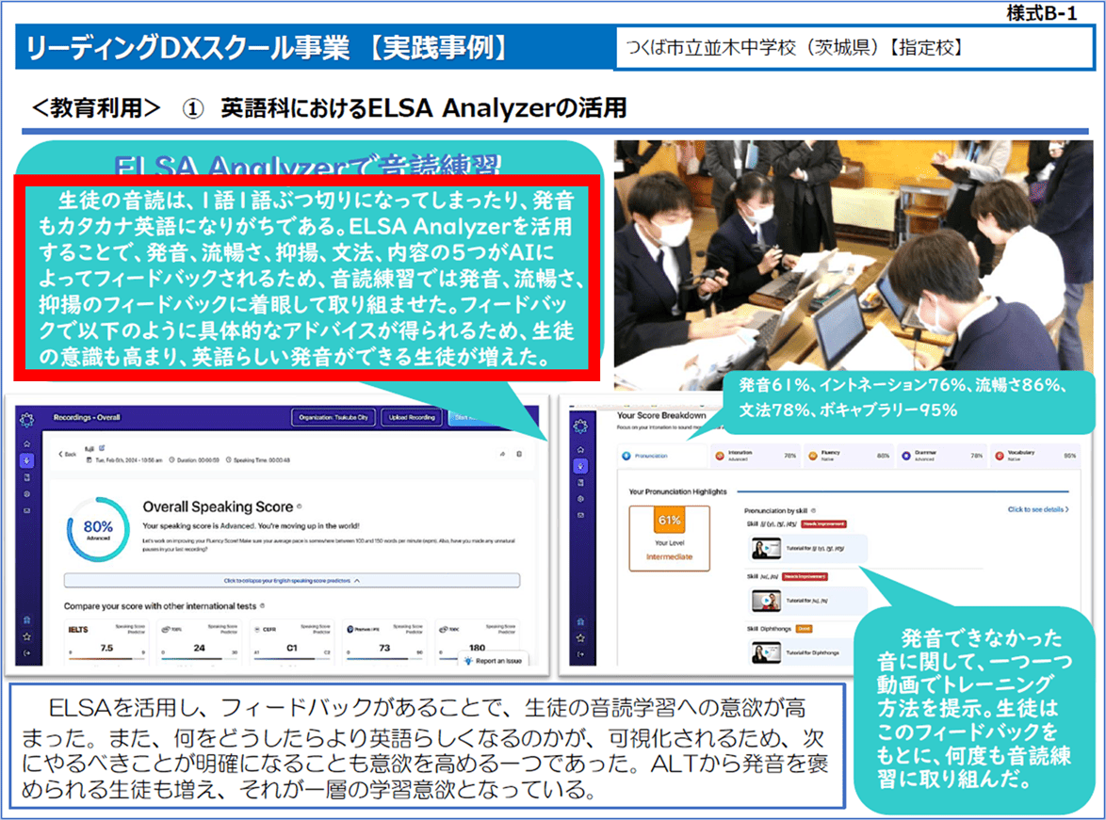Click the 80% Advanced score ring

point(98,529)
